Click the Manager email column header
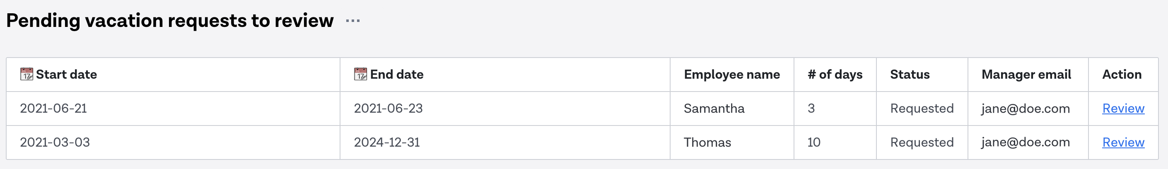This screenshot has width=1168, height=169. [x=1028, y=75]
